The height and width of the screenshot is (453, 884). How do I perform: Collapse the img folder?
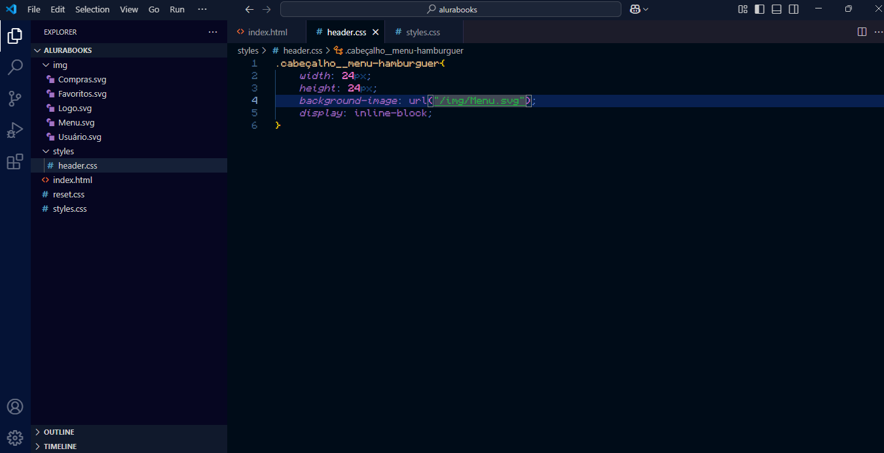pos(129,65)
